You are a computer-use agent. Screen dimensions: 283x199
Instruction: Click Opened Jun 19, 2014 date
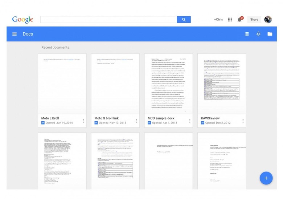coord(59,123)
